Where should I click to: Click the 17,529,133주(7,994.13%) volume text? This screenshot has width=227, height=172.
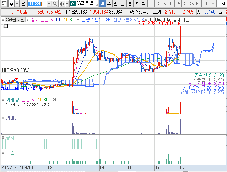tap(26, 104)
